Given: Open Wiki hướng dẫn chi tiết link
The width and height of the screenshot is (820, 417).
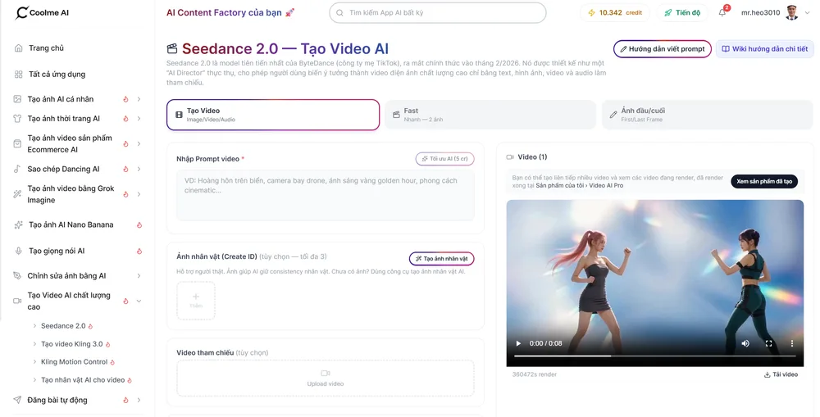Looking at the screenshot, I should 764,48.
